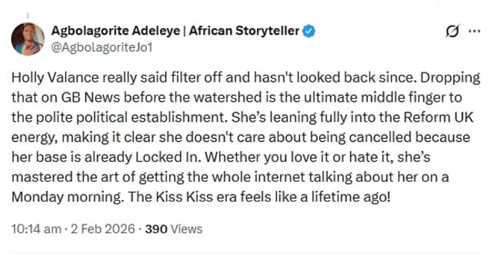Click the bold 390 view count
The width and height of the screenshot is (488, 262).
(155, 229)
